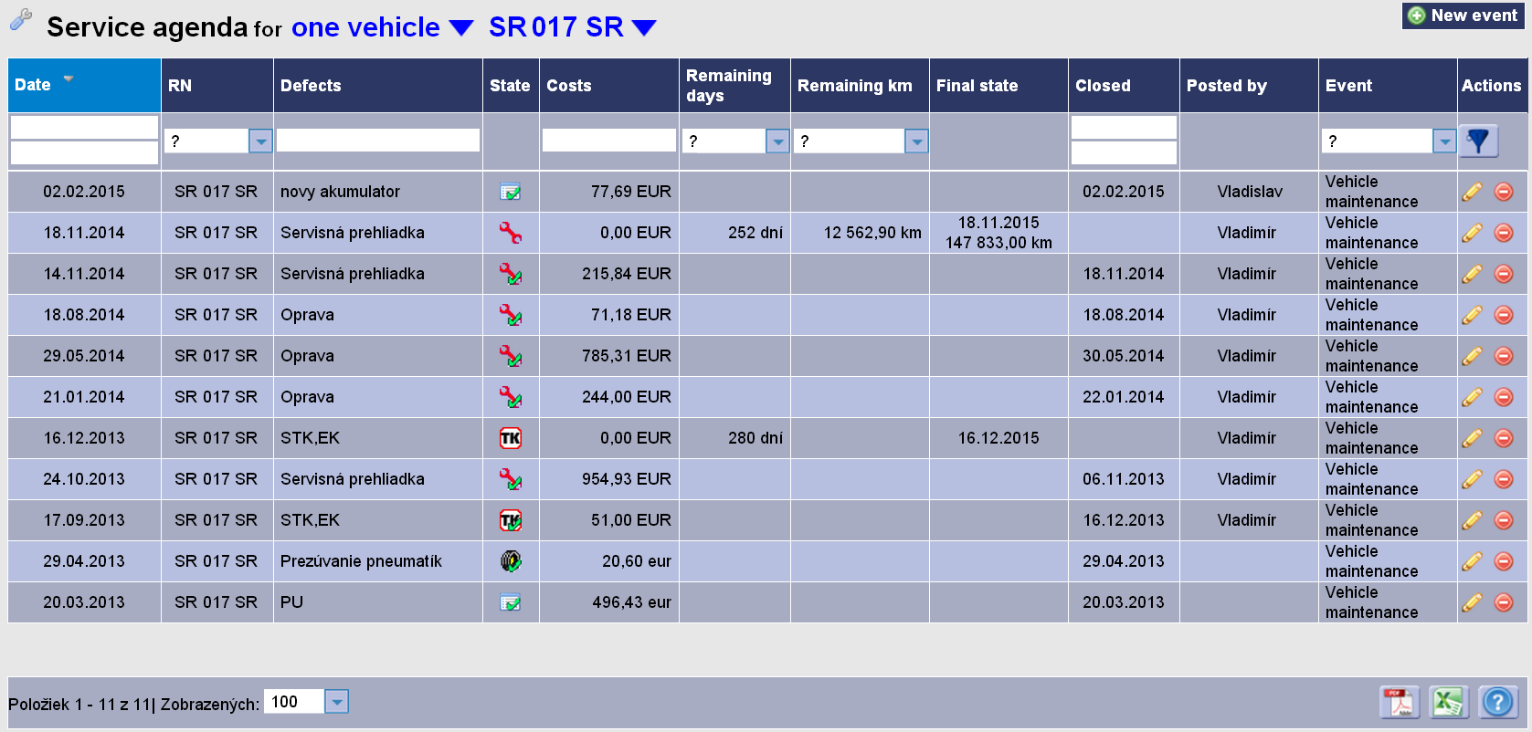Select the 'Vladislav' posted by cell
Image resolution: width=1532 pixels, height=732 pixels.
pos(1249,192)
